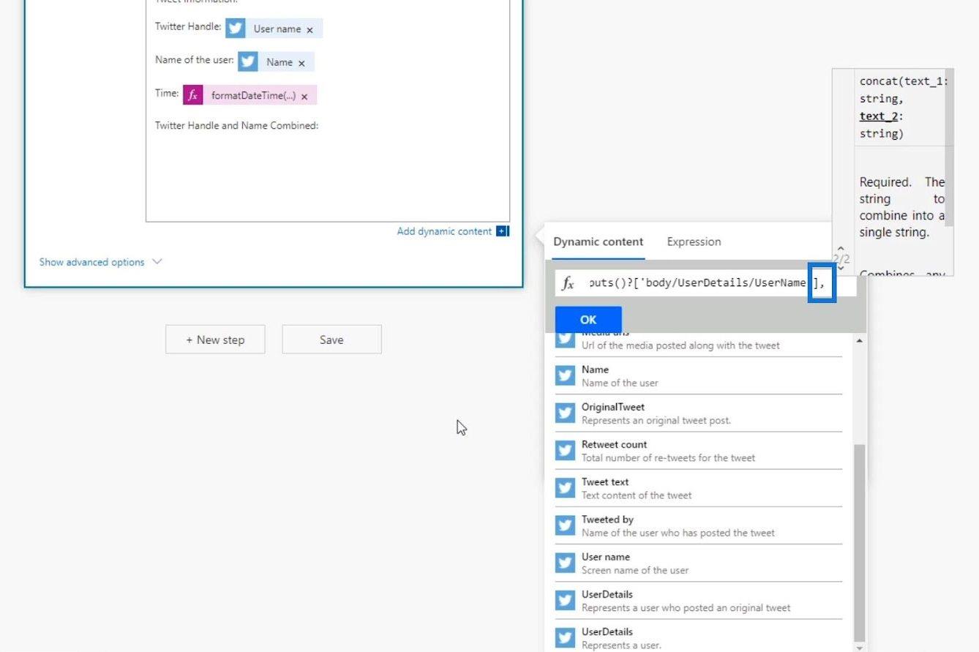Switch to the Expression tab
This screenshot has height=652, width=979.
pyautogui.click(x=694, y=241)
